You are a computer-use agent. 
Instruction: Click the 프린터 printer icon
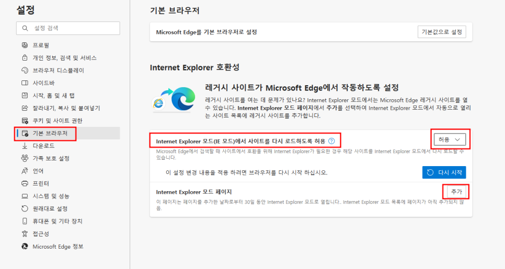pos(25,183)
